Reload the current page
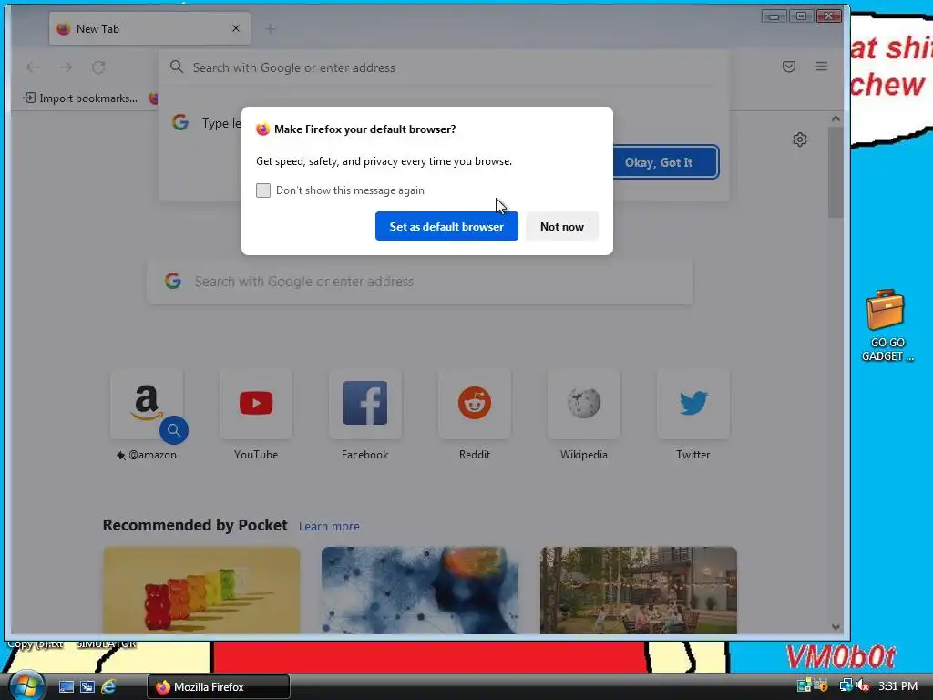 (98, 67)
